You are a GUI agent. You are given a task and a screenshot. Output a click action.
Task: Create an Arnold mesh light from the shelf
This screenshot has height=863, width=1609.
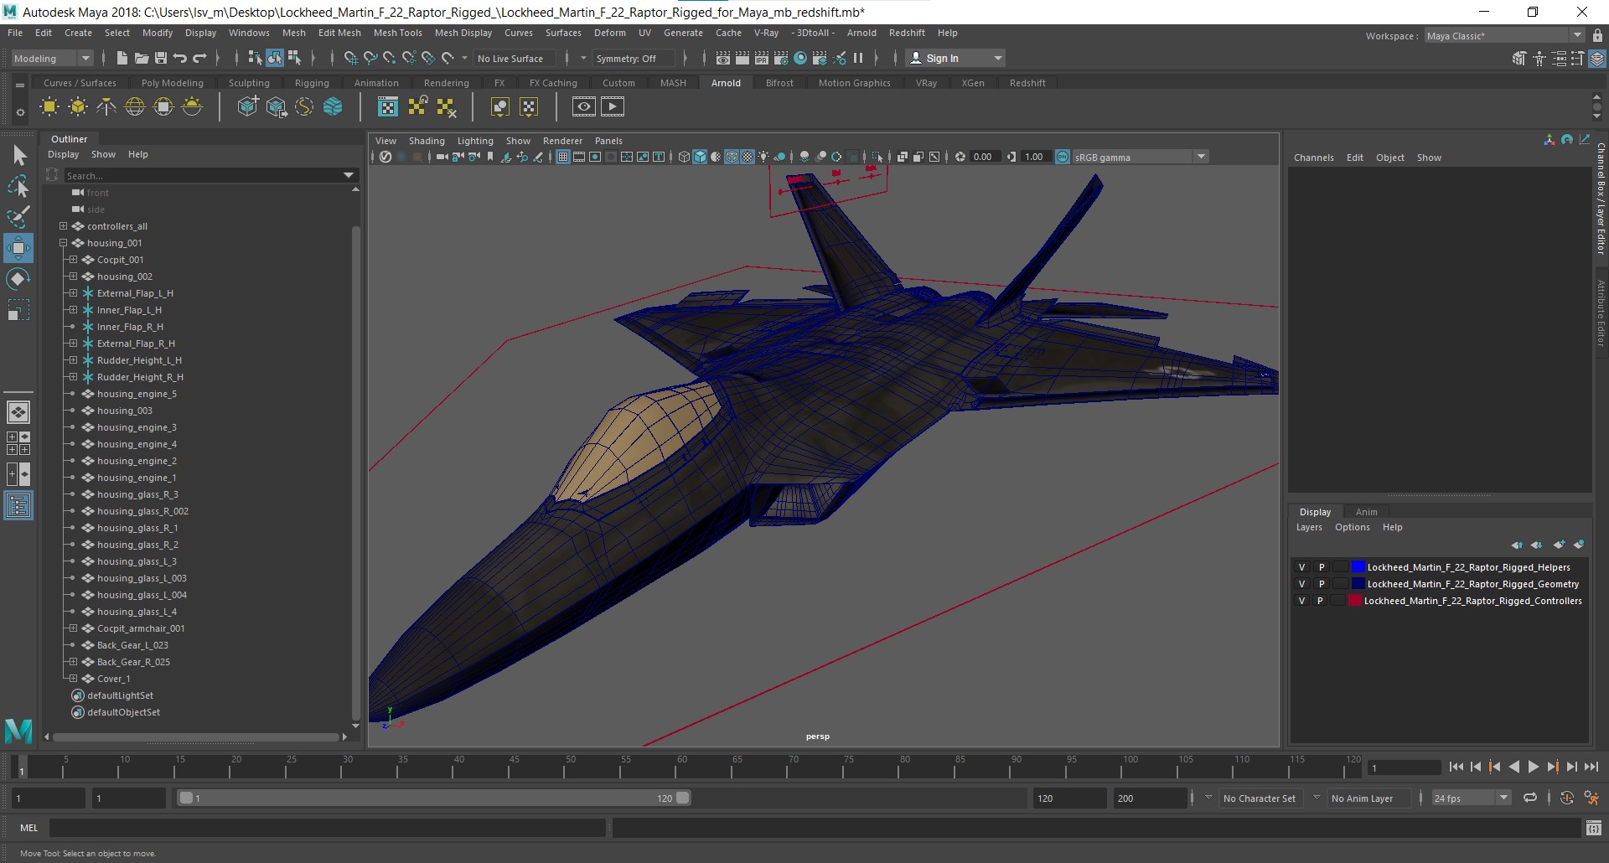78,106
